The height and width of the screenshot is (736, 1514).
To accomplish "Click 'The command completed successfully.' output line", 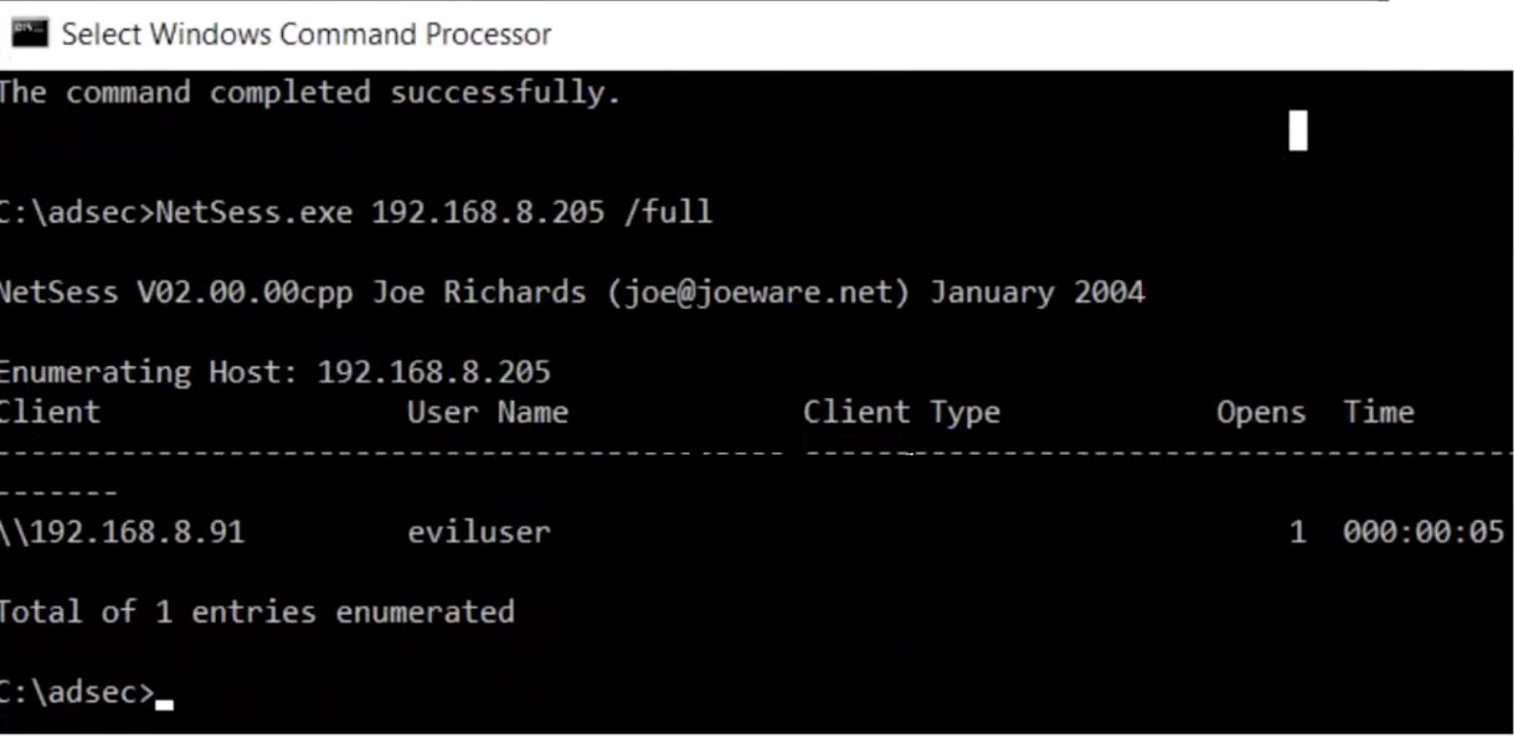I will click(310, 93).
